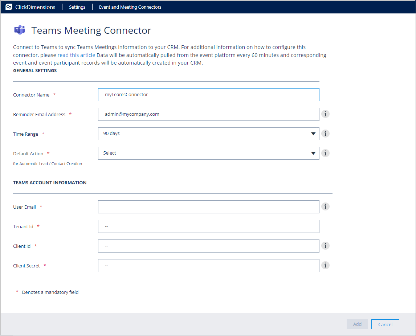Select the Tenant Id input box

(x=208, y=226)
